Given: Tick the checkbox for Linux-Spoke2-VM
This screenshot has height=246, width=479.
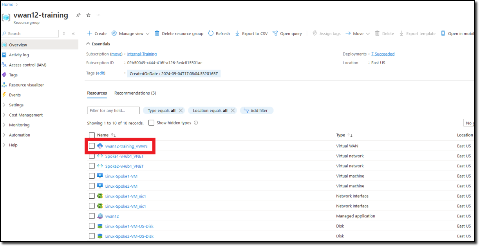Looking at the screenshot, I should tap(92, 186).
